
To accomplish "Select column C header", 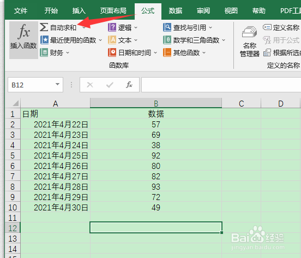I will pyautogui.click(x=242, y=103).
